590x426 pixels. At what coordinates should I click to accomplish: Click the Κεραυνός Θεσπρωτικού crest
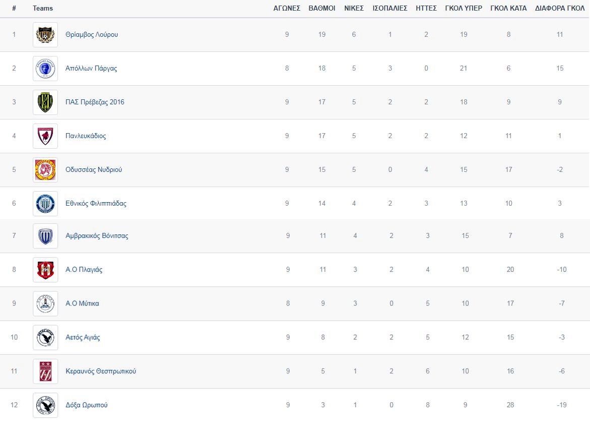pyautogui.click(x=45, y=371)
